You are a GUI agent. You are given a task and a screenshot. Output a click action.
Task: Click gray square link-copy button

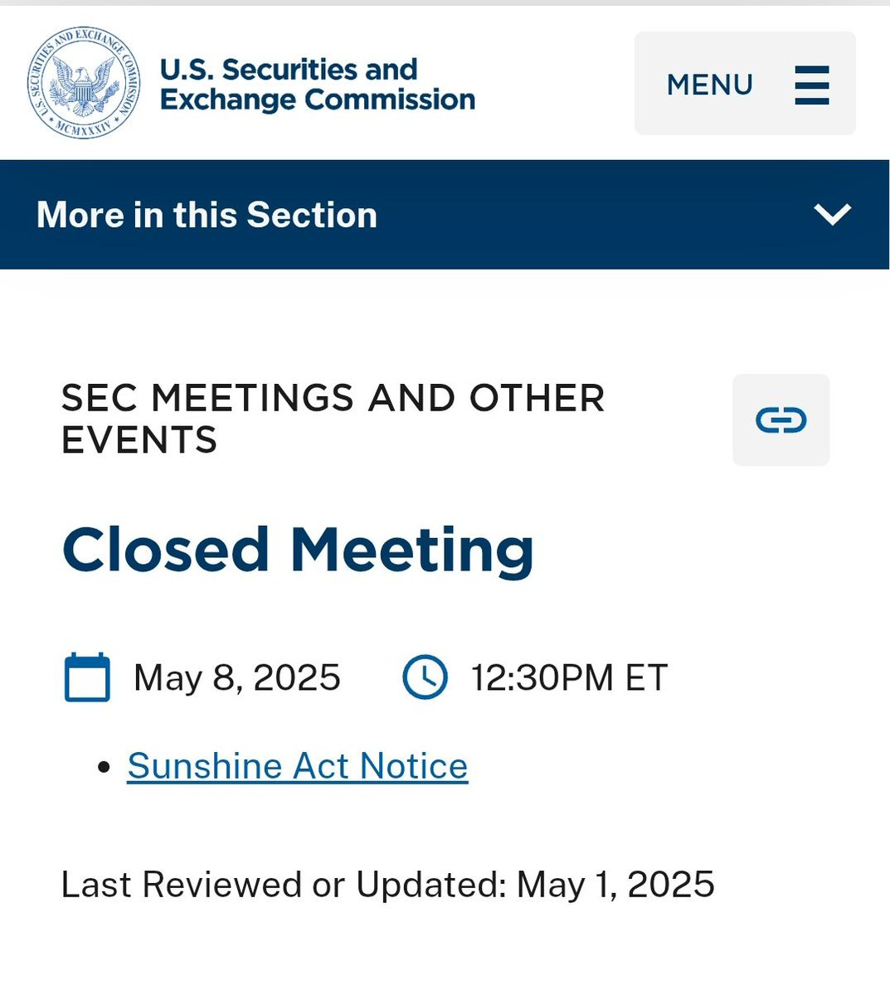[781, 420]
